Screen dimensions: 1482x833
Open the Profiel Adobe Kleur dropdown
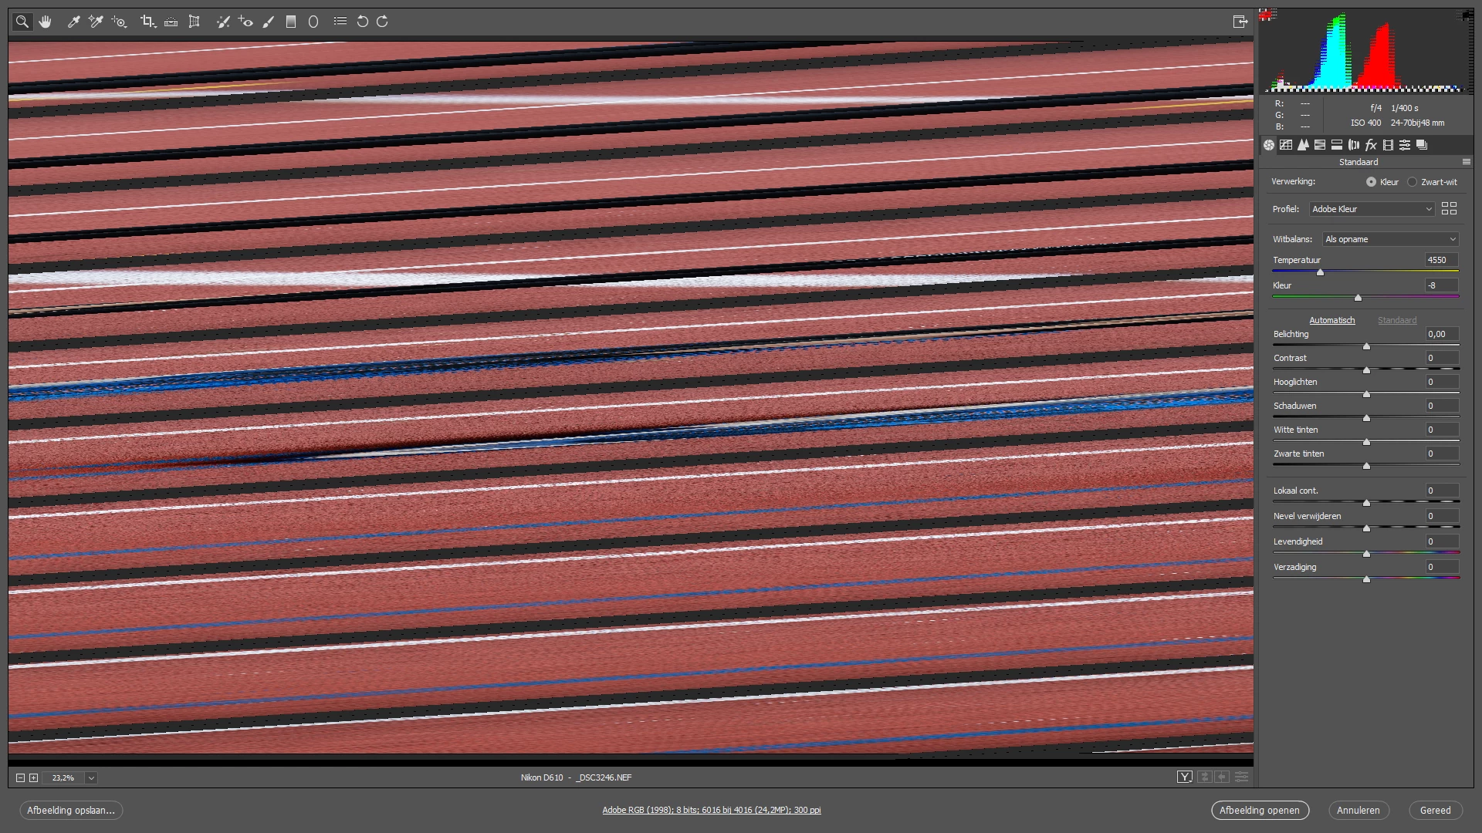point(1372,209)
